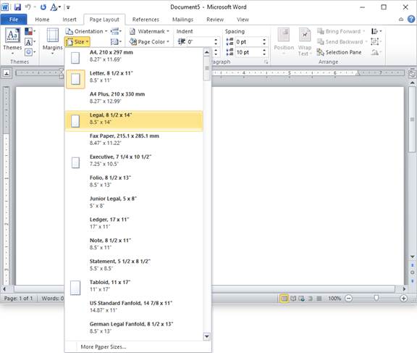Click the Page Color button
The height and width of the screenshot is (353, 417).
[x=149, y=42]
